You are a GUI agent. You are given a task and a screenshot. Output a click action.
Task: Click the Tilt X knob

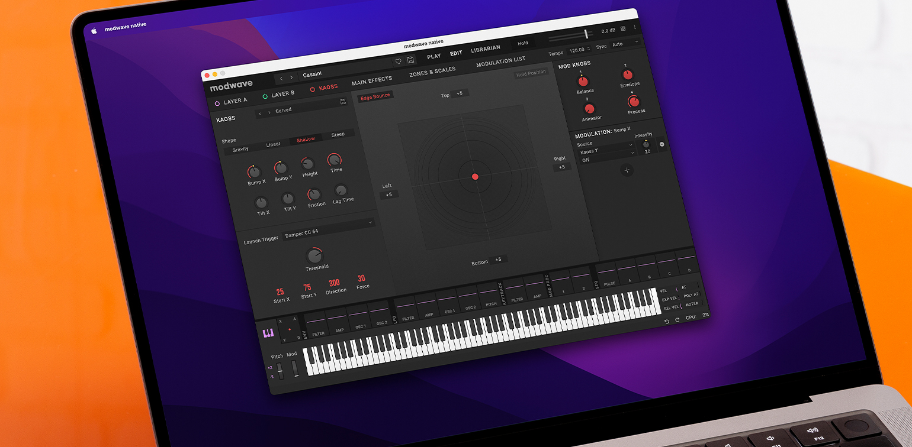point(261,203)
